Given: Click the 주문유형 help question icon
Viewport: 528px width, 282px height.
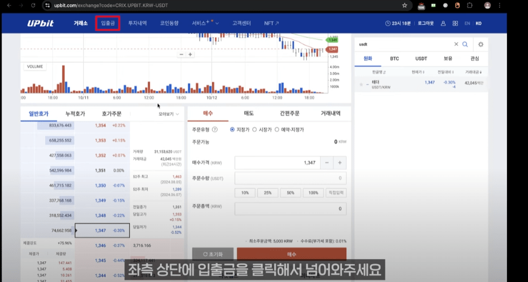Looking at the screenshot, I should coord(215,130).
